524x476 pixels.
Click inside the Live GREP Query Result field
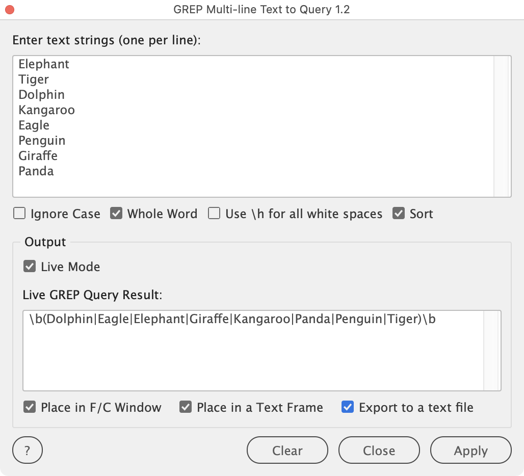[x=253, y=351]
